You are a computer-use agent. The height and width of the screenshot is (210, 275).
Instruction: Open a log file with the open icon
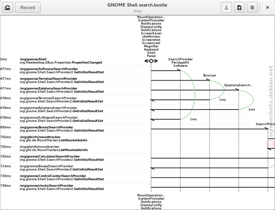pos(7,8)
